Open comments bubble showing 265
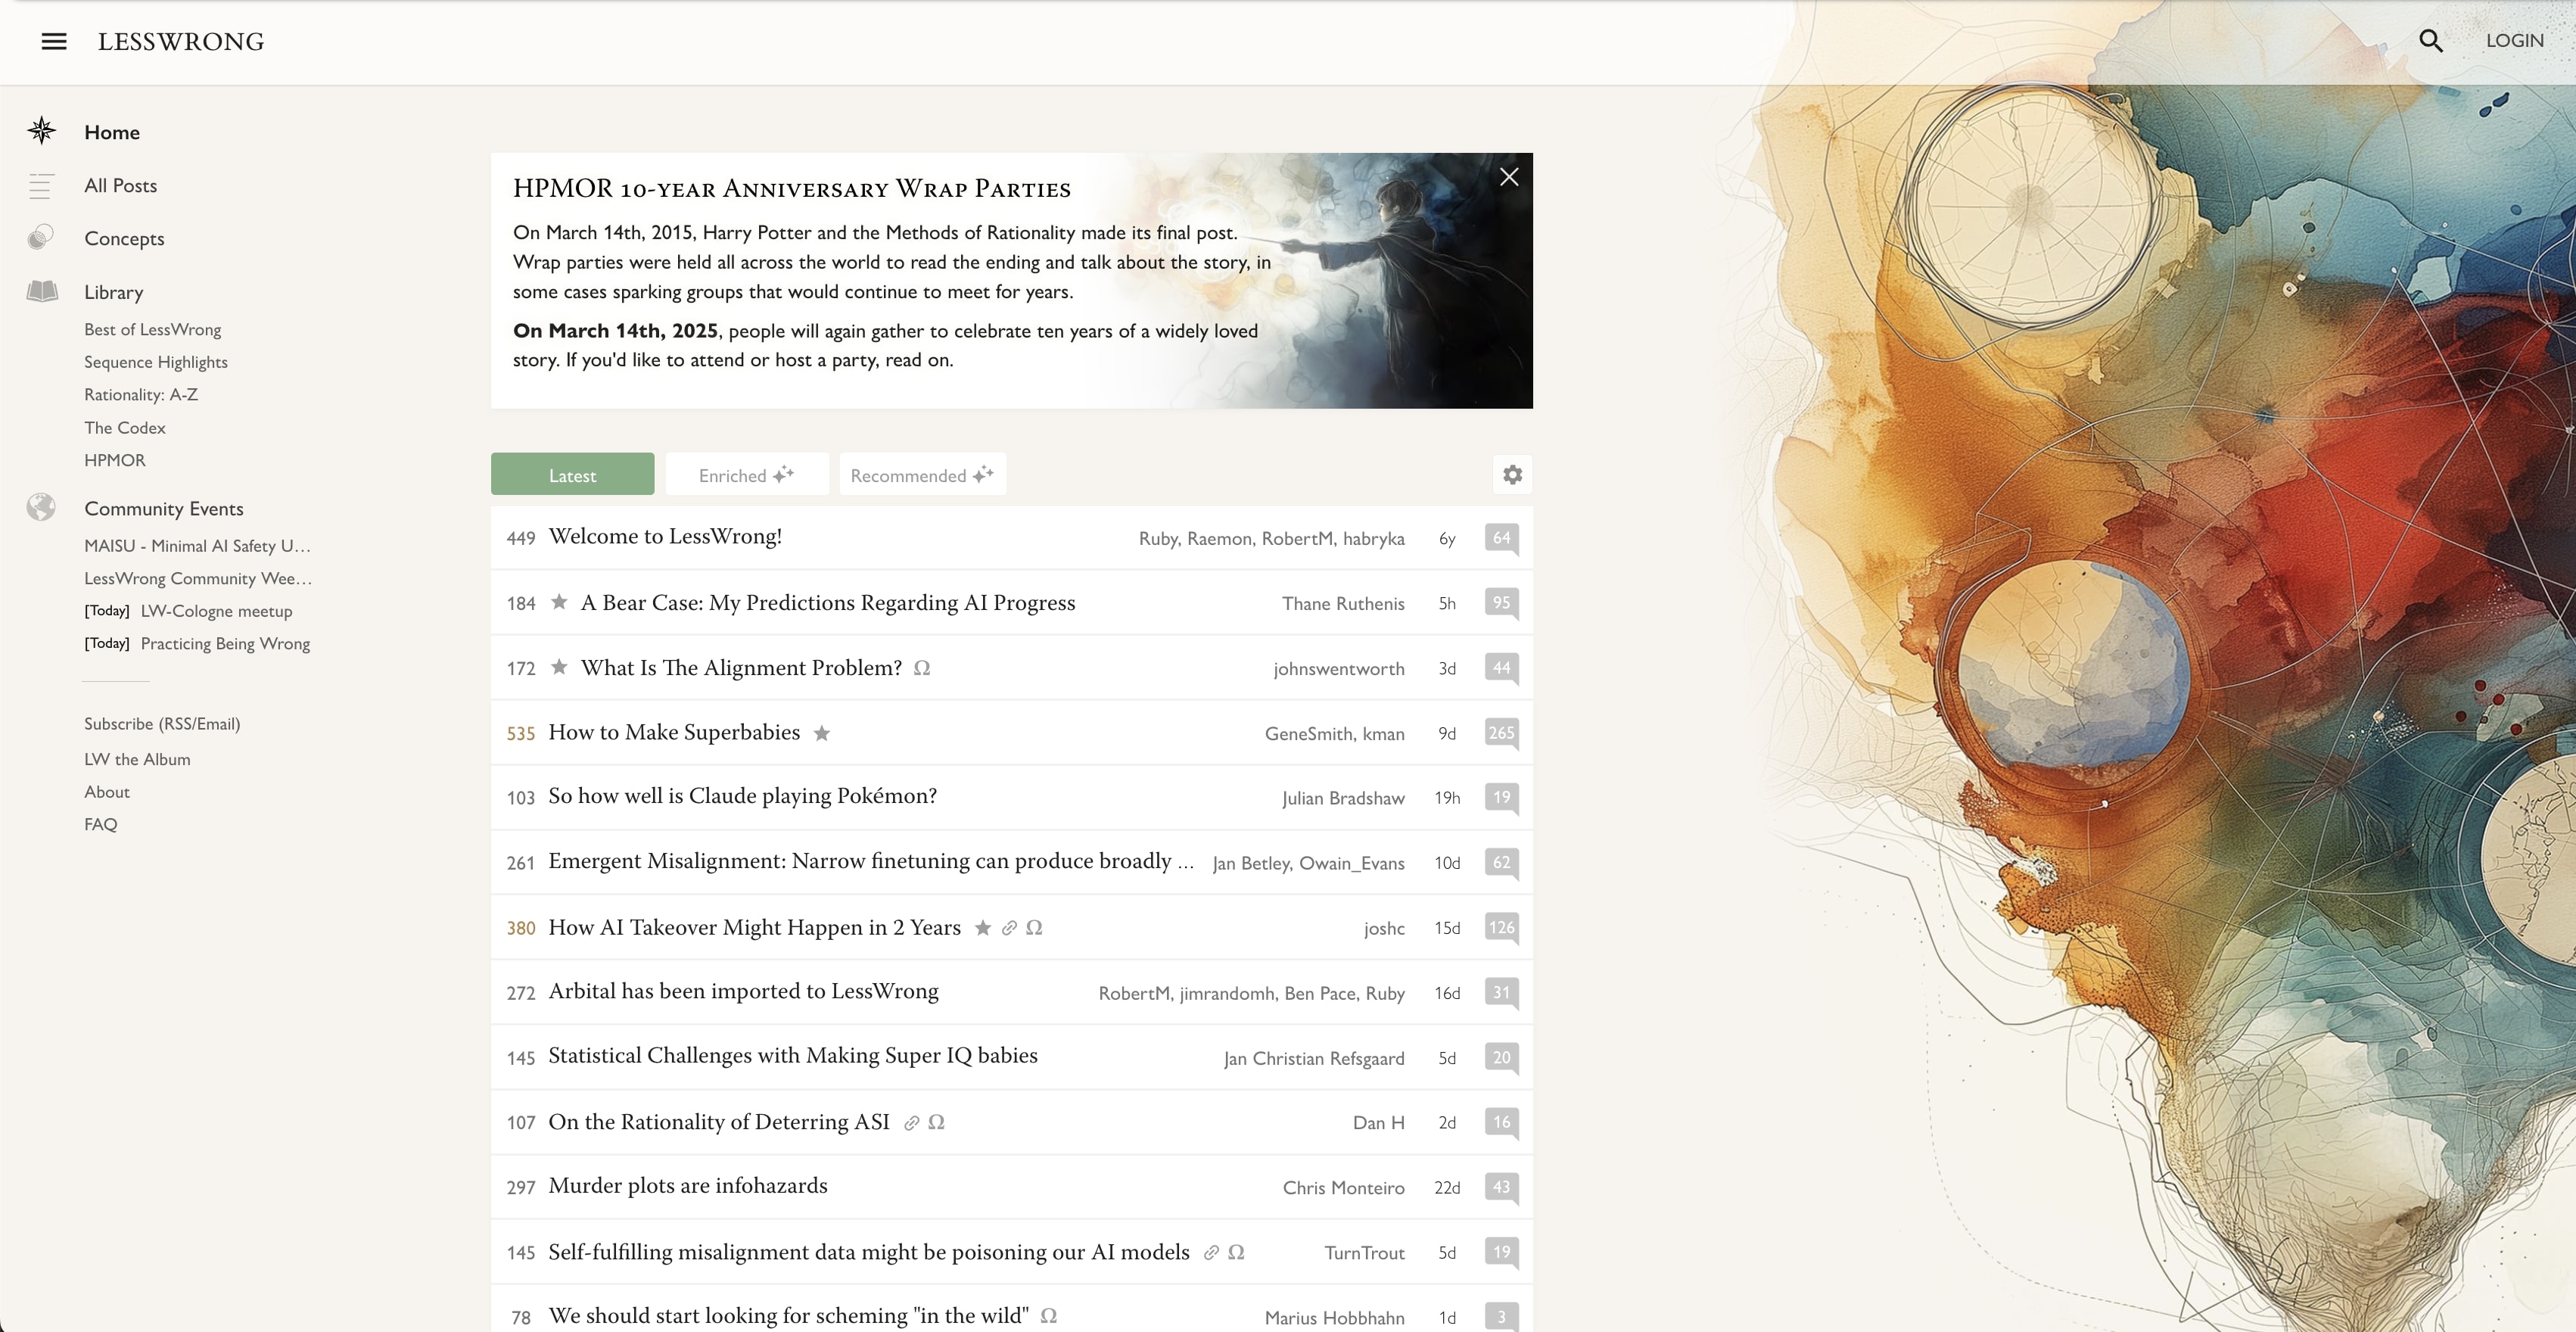 (1500, 733)
